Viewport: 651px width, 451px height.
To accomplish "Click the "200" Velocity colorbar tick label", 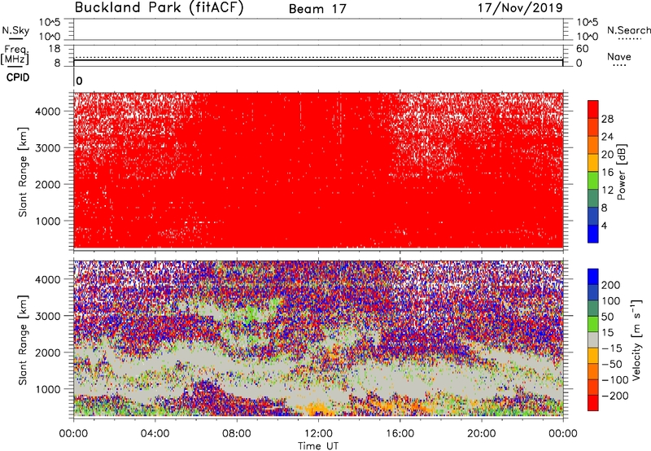I will tap(610, 285).
